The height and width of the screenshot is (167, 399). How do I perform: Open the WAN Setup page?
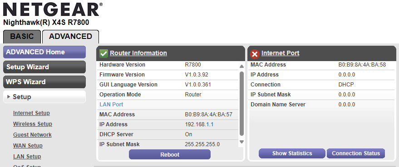28,146
